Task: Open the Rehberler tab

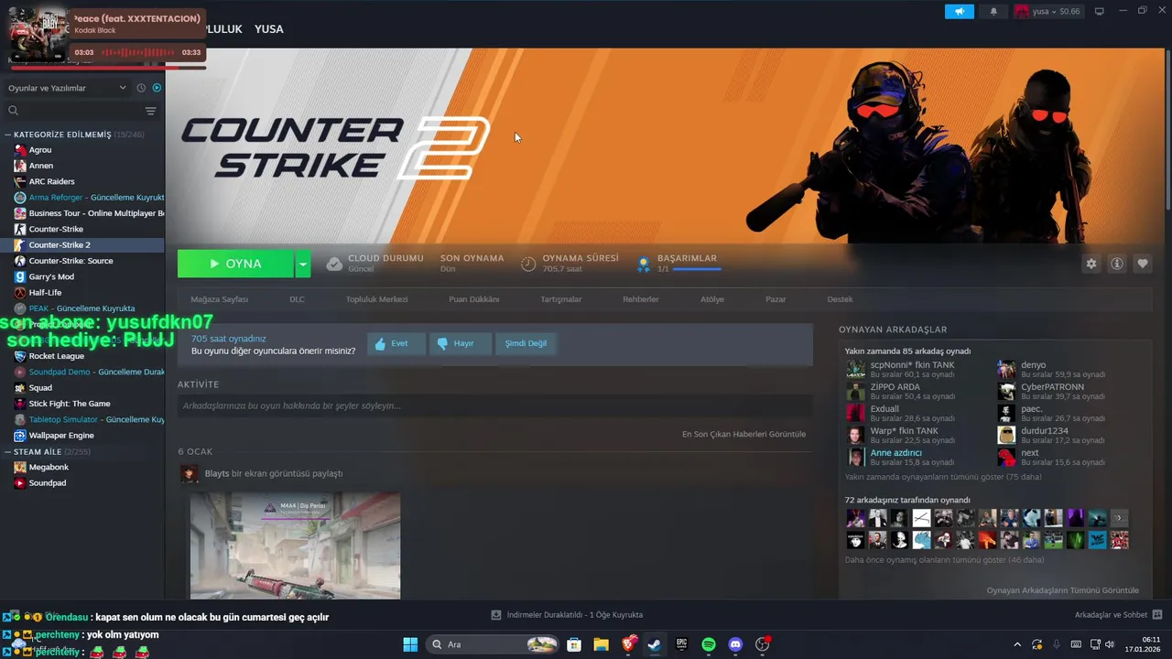Action: (x=640, y=299)
